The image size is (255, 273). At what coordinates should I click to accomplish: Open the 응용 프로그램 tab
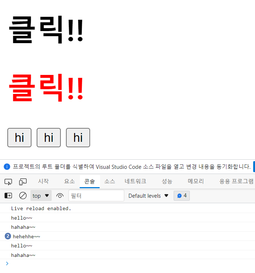236,181
